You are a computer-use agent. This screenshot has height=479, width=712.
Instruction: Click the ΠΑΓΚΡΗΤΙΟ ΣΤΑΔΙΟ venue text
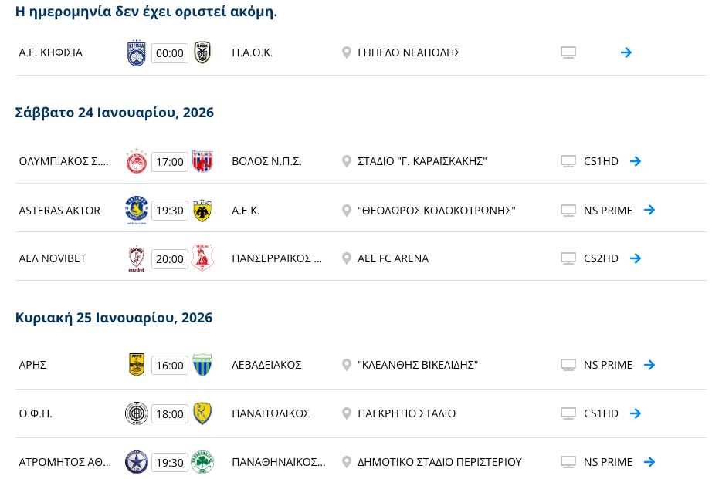tap(406, 413)
